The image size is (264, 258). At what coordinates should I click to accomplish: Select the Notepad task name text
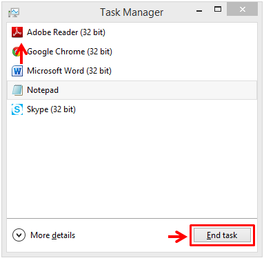43,90
